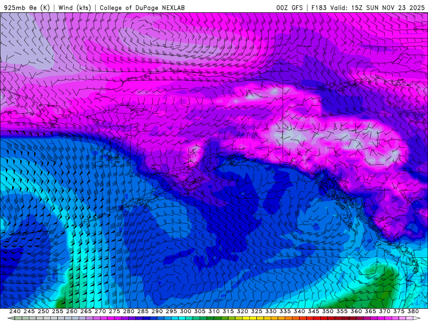The width and height of the screenshot is (428, 321).
Task: Click the 380 legend value
Action: tap(413, 311)
